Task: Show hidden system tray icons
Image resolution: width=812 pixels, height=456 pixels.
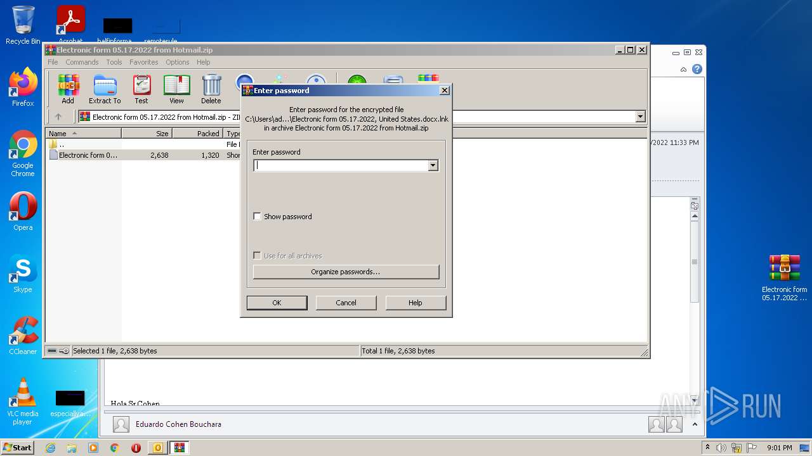Action: point(708,448)
